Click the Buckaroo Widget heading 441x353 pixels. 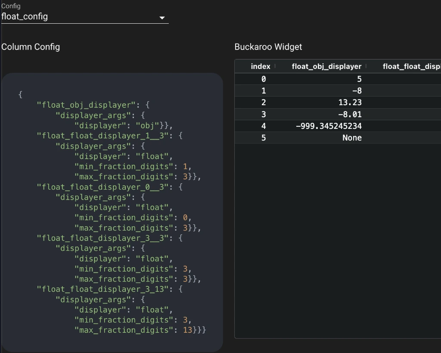(x=268, y=47)
